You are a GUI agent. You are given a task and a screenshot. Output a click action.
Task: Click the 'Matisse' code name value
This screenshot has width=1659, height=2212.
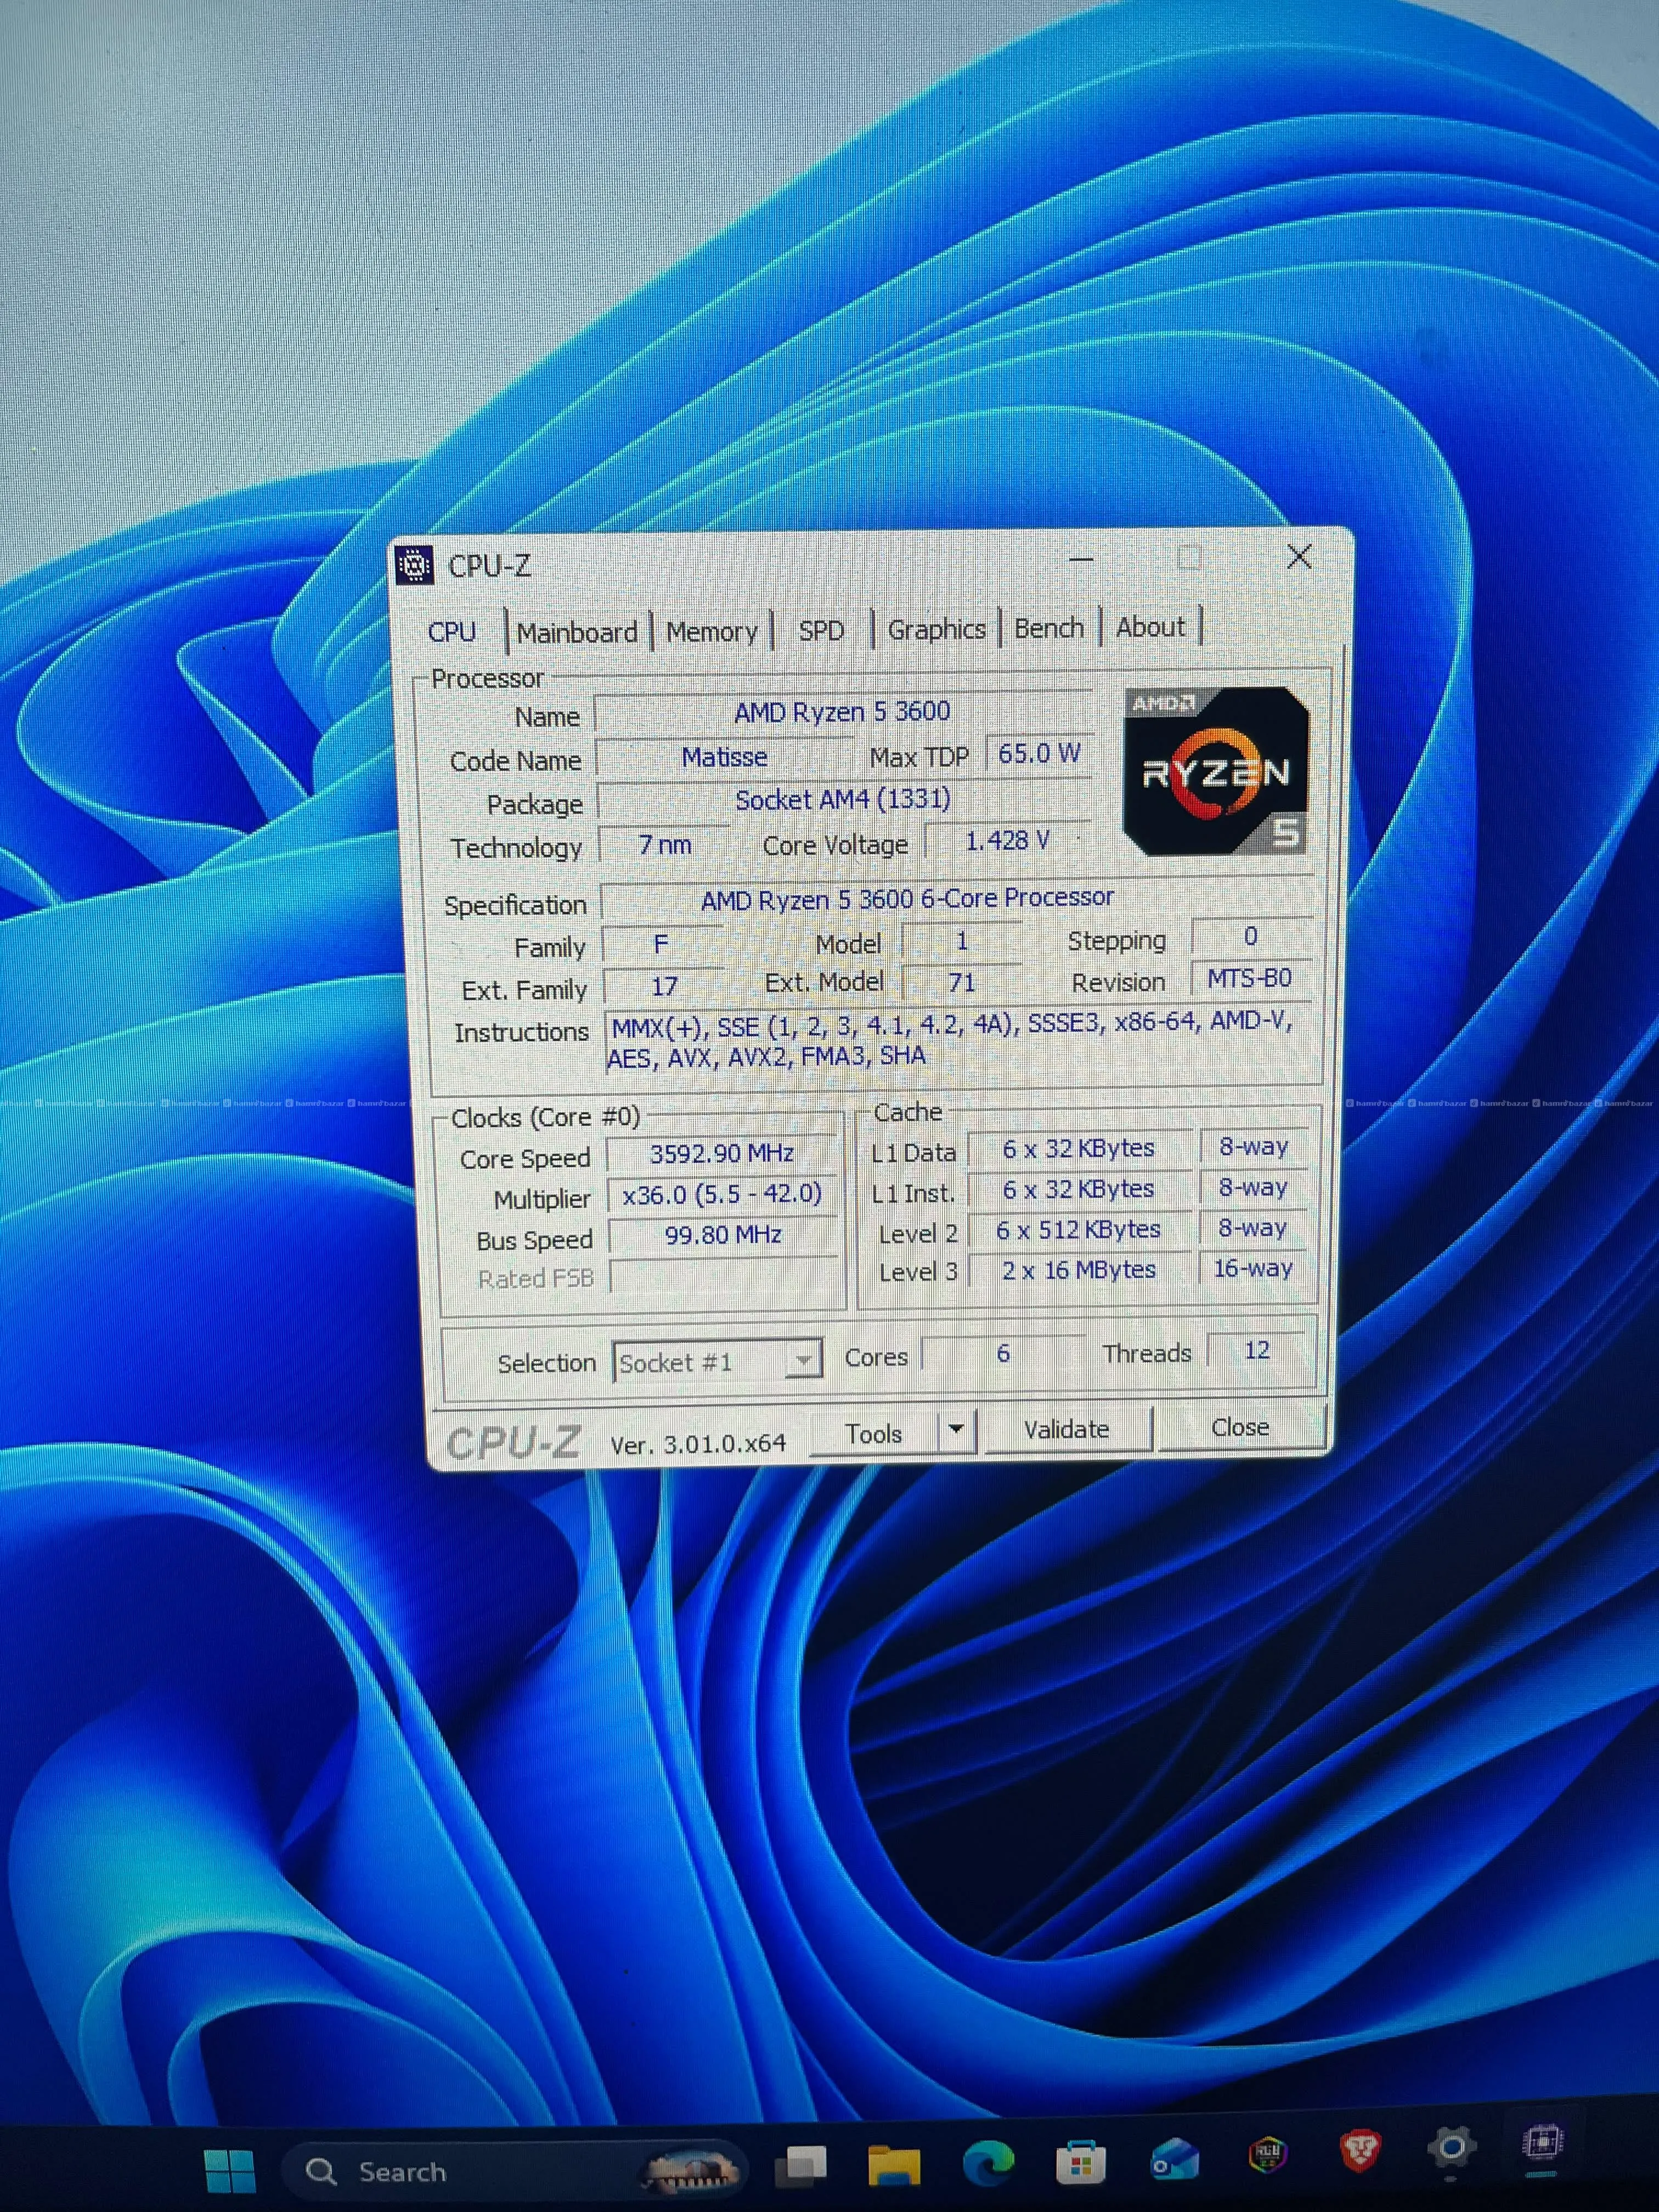[724, 757]
